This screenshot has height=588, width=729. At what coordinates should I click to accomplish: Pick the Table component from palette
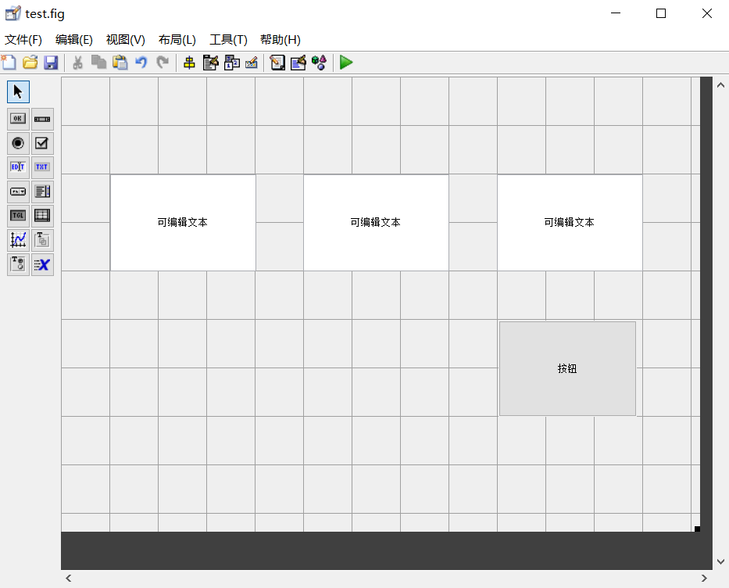42,216
